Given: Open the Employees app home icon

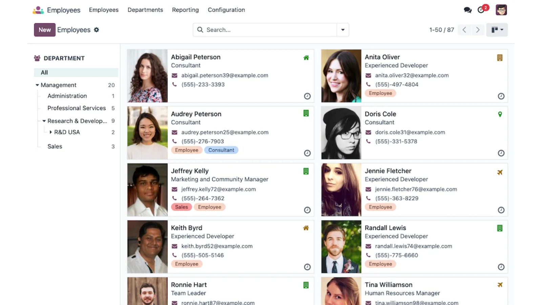Looking at the screenshot, I should coord(38,10).
